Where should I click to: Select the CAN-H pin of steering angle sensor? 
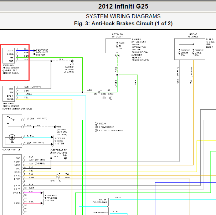pyautogui.click(x=10, y=51)
